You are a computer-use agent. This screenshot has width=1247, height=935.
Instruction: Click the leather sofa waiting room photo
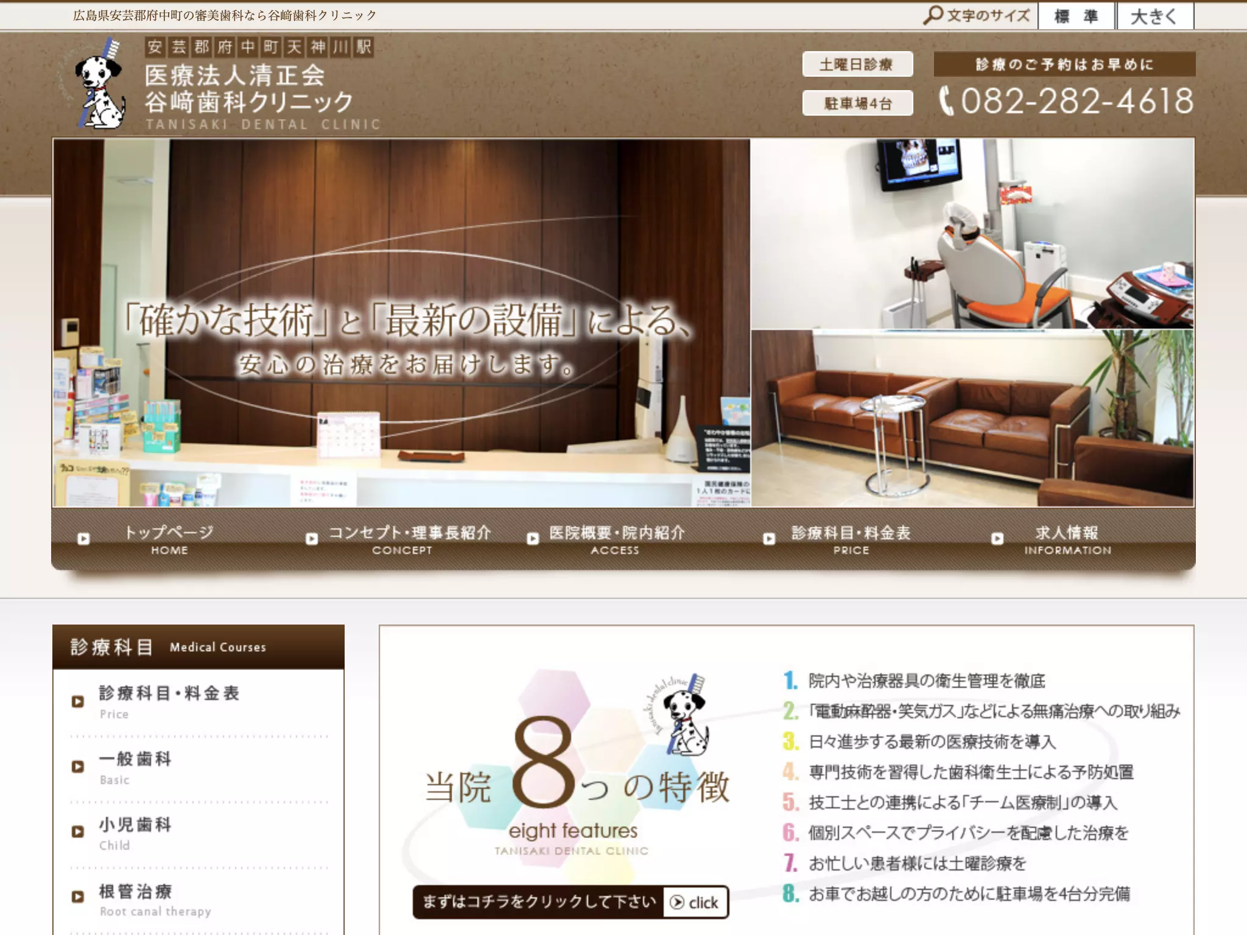click(x=972, y=418)
